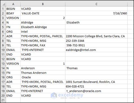134x103 pixels.
Task: Select TYPE=WORK, FAX cell
Action: click(43, 45)
